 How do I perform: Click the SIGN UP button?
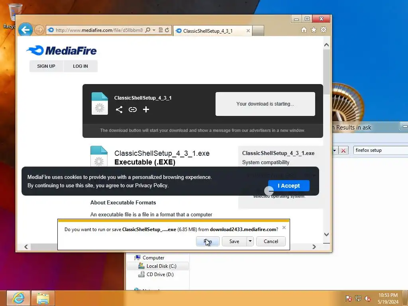[x=46, y=66]
